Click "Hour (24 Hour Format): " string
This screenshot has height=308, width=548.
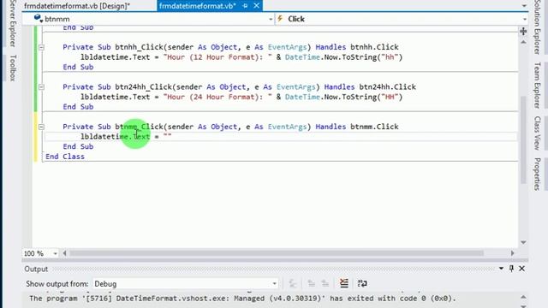pyautogui.click(x=217, y=97)
